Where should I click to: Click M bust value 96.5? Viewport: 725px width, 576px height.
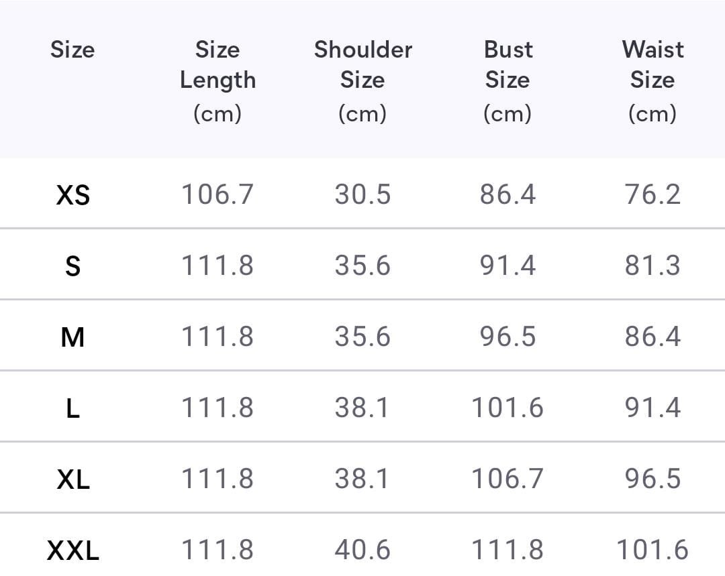point(507,336)
